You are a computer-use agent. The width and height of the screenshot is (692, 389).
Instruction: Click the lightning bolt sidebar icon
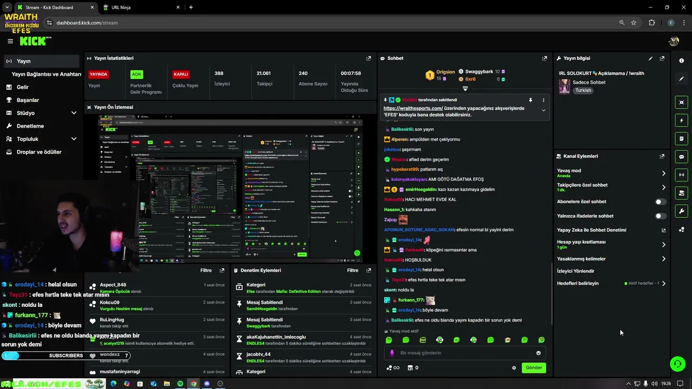[681, 120]
